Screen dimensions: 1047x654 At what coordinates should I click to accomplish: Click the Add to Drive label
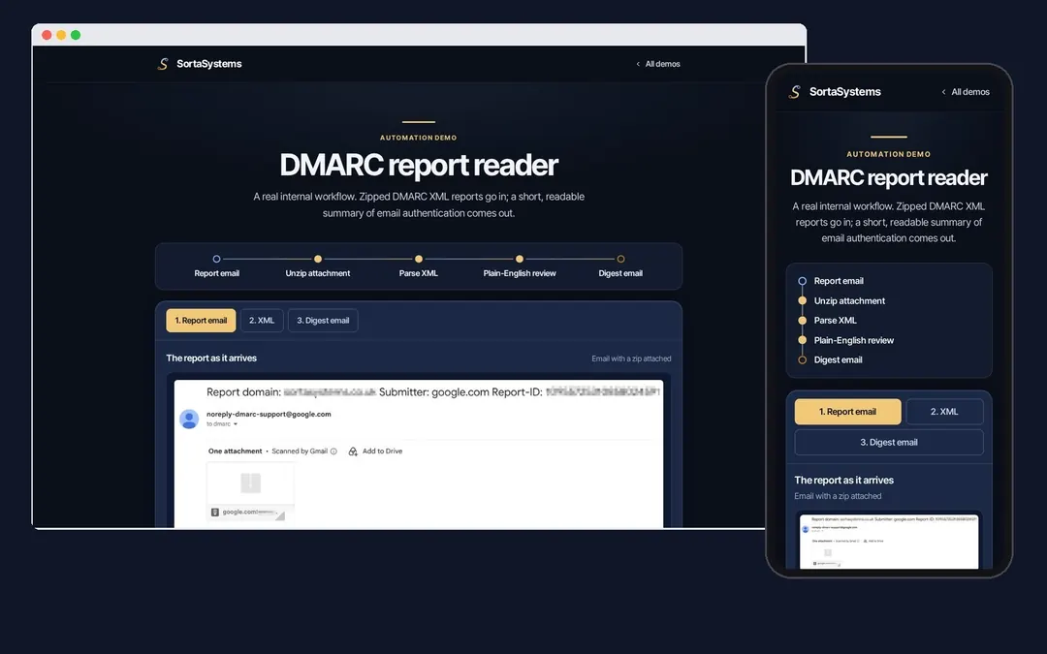tap(383, 452)
